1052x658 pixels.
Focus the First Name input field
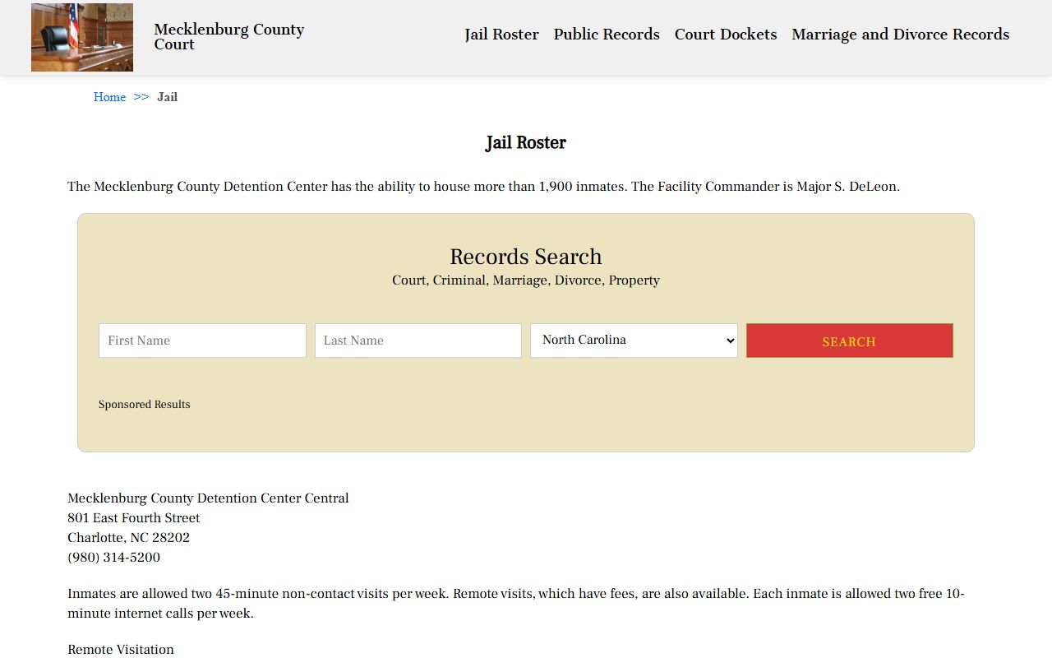(x=202, y=341)
